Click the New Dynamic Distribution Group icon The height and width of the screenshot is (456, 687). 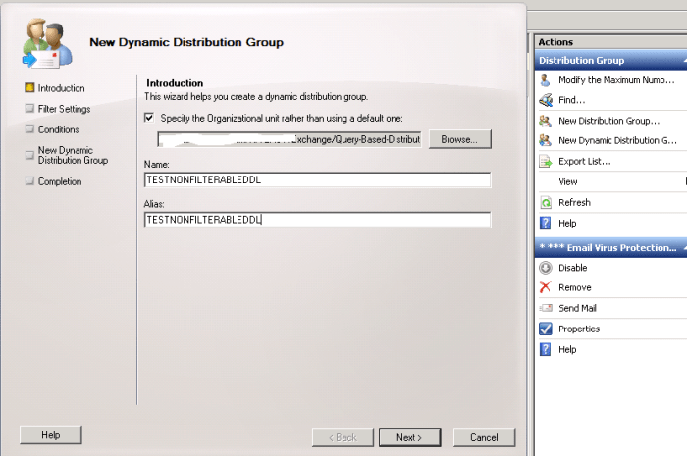pos(546,140)
